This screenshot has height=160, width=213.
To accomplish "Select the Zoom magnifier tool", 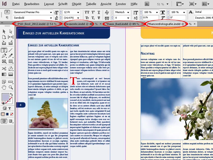I will (x=11, y=87).
